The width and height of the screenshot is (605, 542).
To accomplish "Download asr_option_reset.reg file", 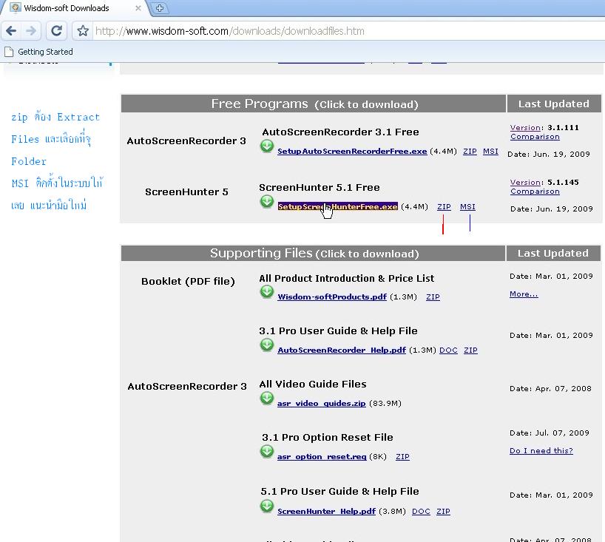I will [x=322, y=456].
